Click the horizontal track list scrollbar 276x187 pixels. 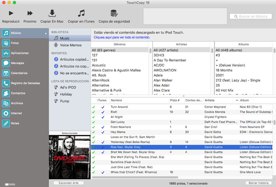point(135,177)
